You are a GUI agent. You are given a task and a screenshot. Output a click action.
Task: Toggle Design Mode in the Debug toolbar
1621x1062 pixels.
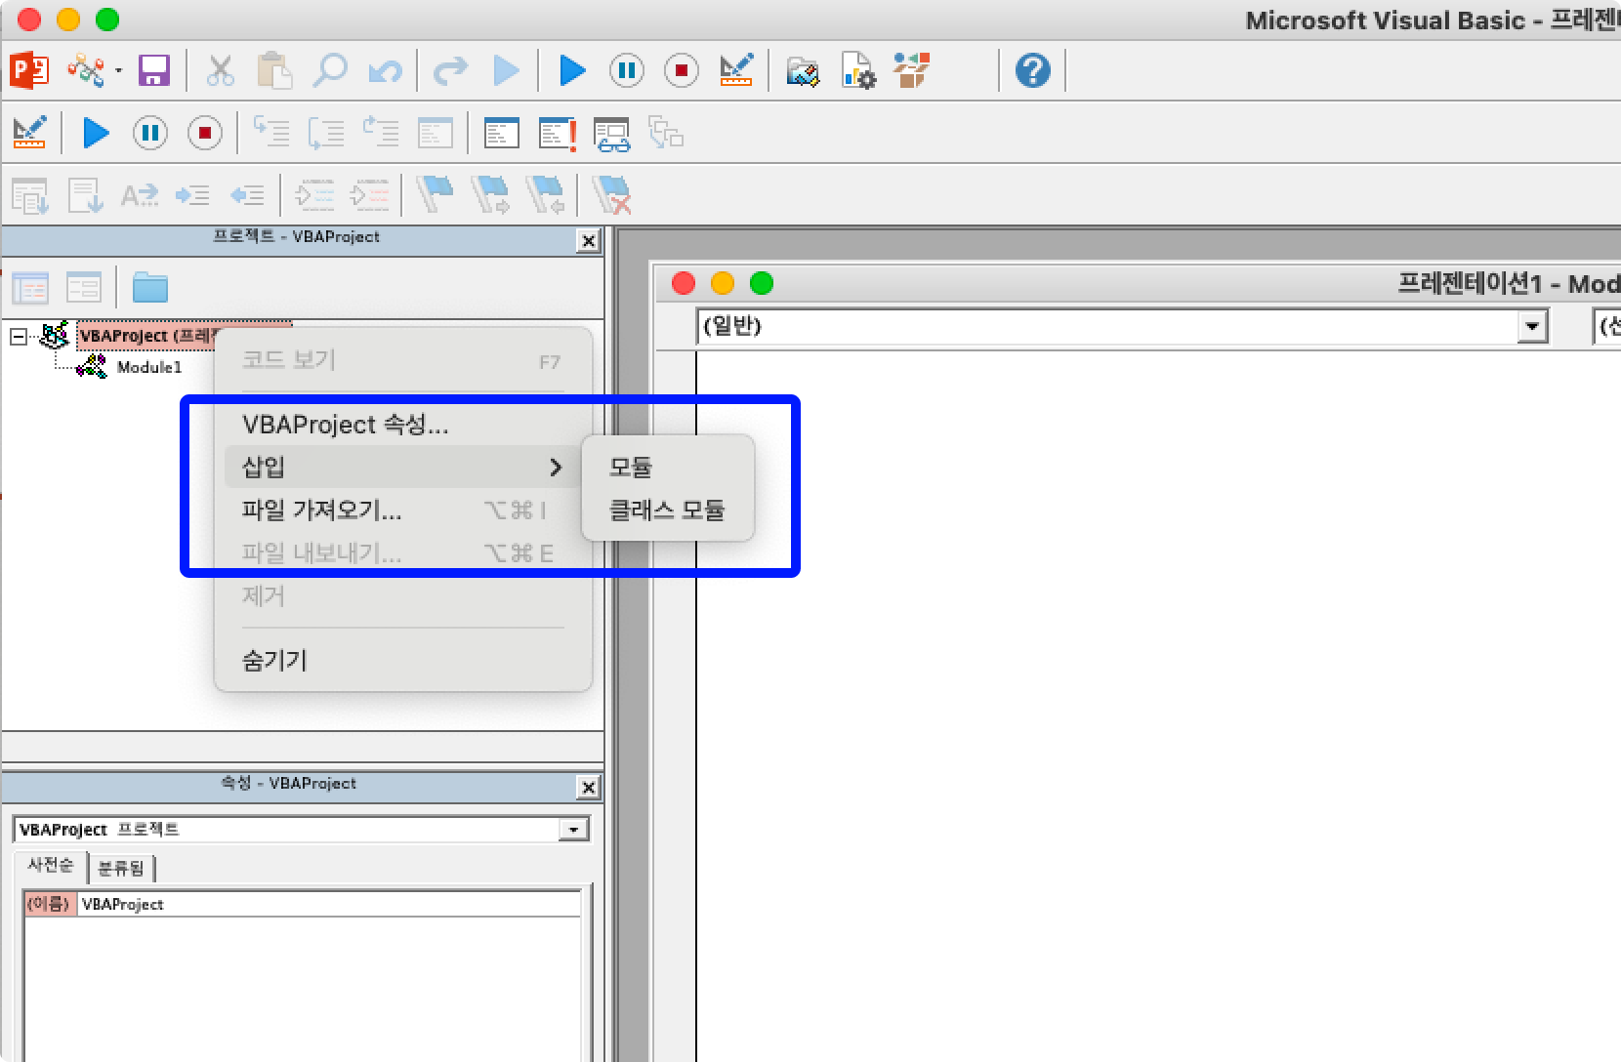point(29,133)
